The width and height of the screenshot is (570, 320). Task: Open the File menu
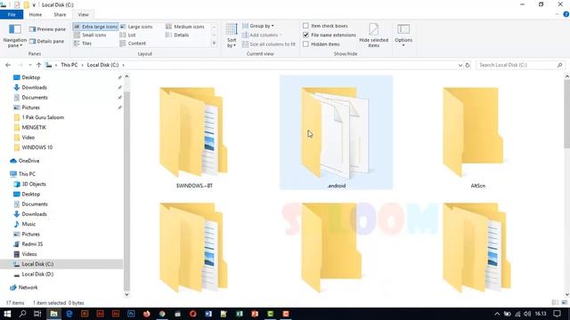pos(12,14)
